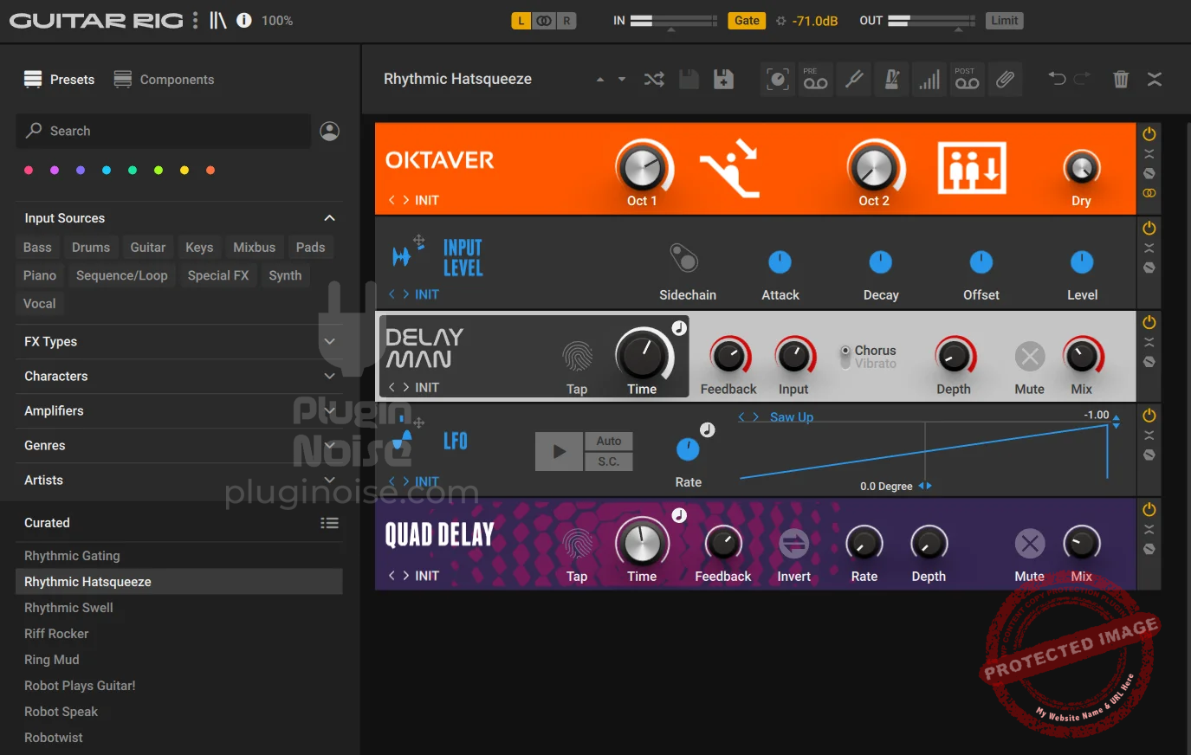
Task: Click the Oktaver elevator-down icon
Action: click(972, 168)
